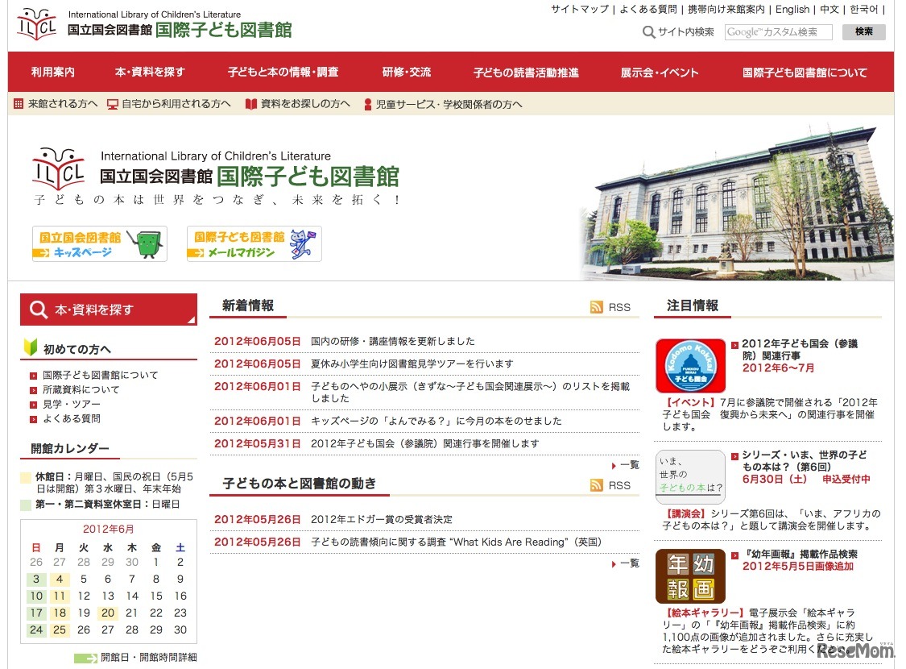Click the いま、世界の子どもの本は？ thumbnail

690,477
